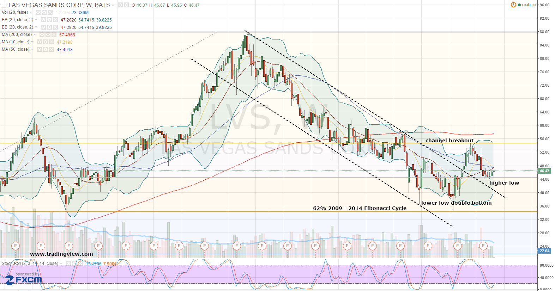Image resolution: width=555 pixels, height=291 pixels.
Task: Click the Stoch RSI value 7.9006
Action: tap(110, 264)
